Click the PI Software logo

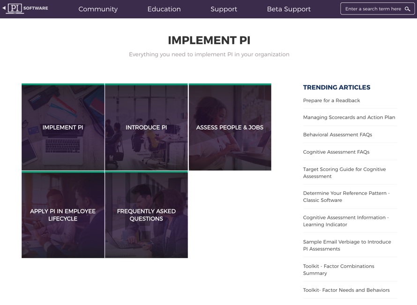[x=28, y=8]
